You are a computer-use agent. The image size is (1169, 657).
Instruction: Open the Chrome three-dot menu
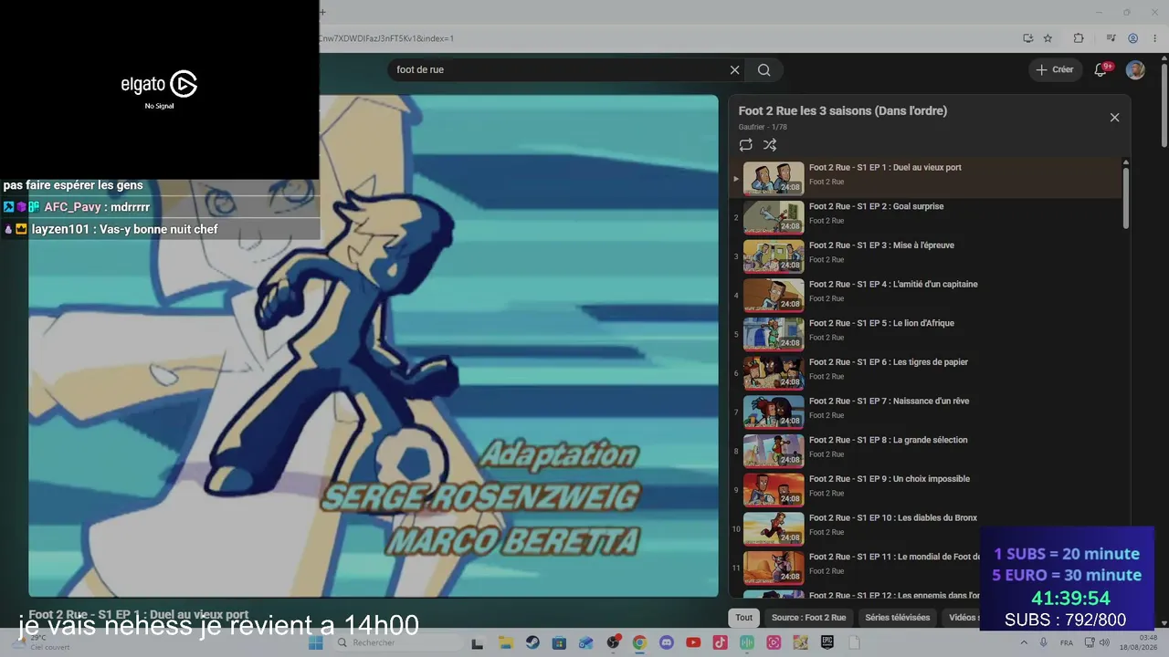[x=1154, y=38]
